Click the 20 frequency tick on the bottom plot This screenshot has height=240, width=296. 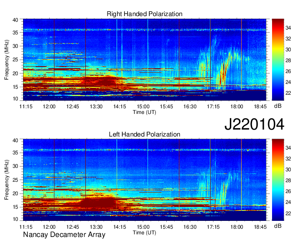(15, 193)
